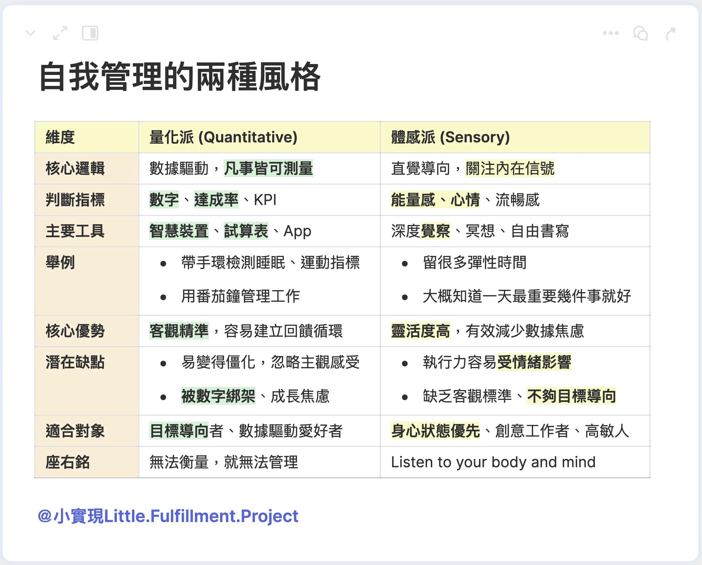Click the Listen to your body and mind cell
The height and width of the screenshot is (565, 702).
point(493,462)
